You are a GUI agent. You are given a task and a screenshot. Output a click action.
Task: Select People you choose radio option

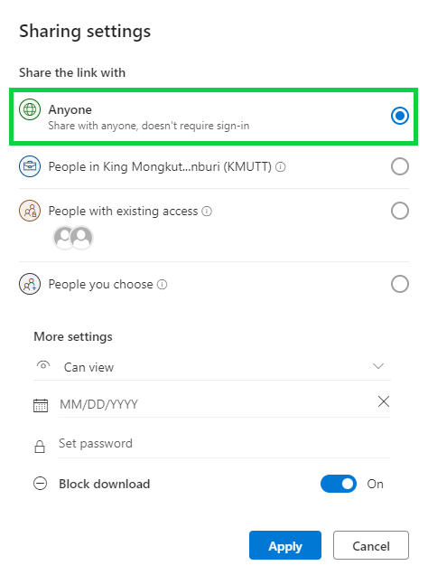400,284
